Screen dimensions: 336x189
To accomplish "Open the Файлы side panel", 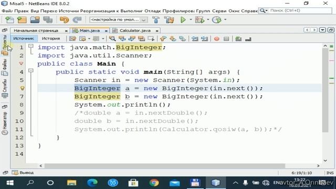I will point(5,67).
